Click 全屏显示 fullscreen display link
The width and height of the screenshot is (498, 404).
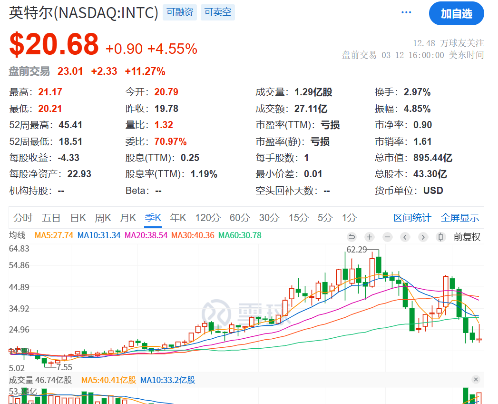click(459, 218)
